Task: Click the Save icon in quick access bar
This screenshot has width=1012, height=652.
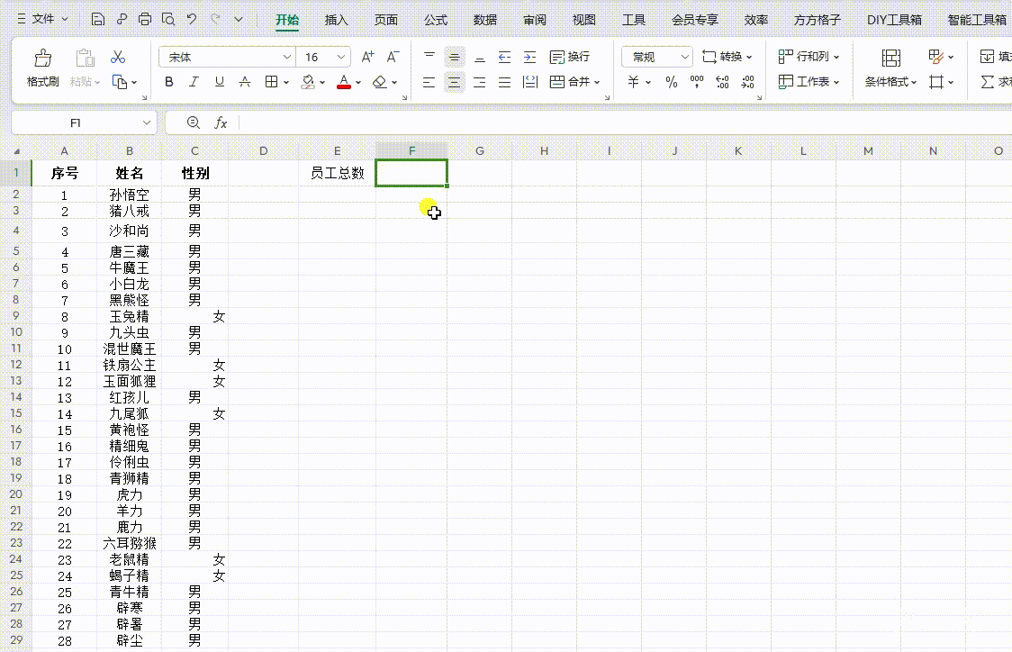Action: [98, 20]
